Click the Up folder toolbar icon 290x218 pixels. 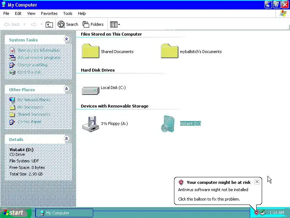[x=49, y=24]
